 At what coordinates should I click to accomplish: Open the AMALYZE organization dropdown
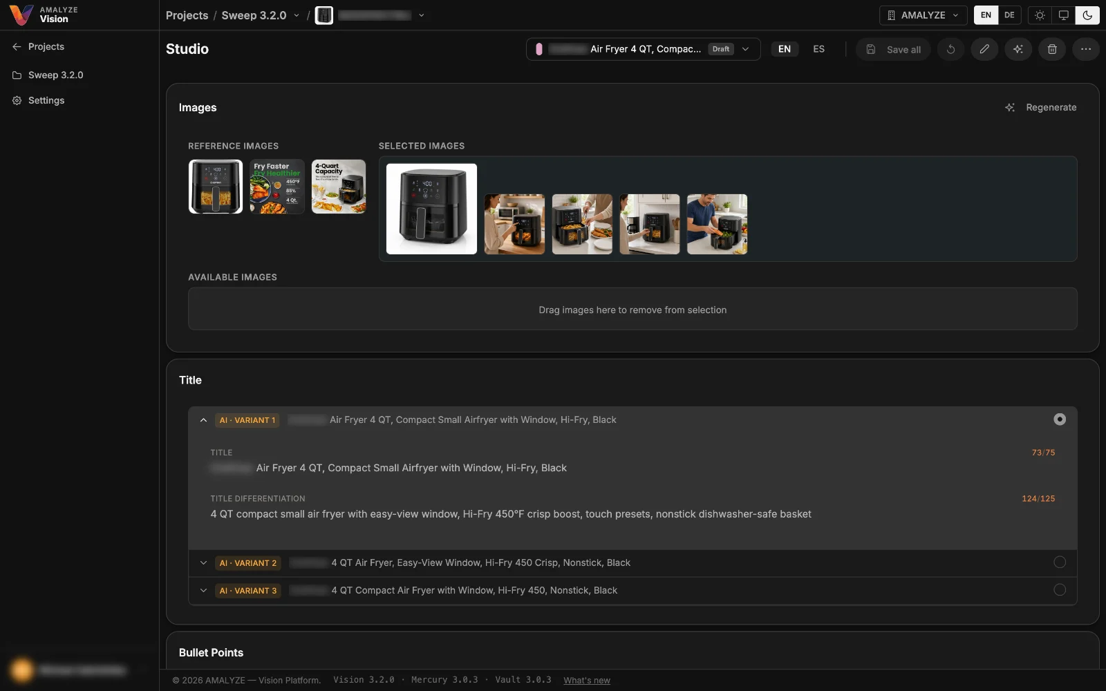(x=923, y=15)
